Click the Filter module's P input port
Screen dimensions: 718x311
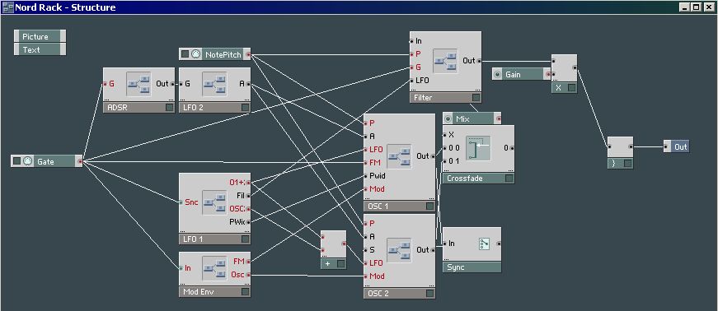click(412, 54)
